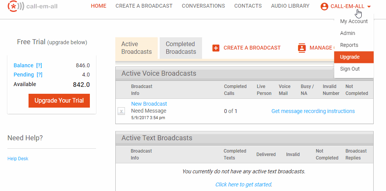
Task: Click the 'Click here to get started' link
Action: 243,184
